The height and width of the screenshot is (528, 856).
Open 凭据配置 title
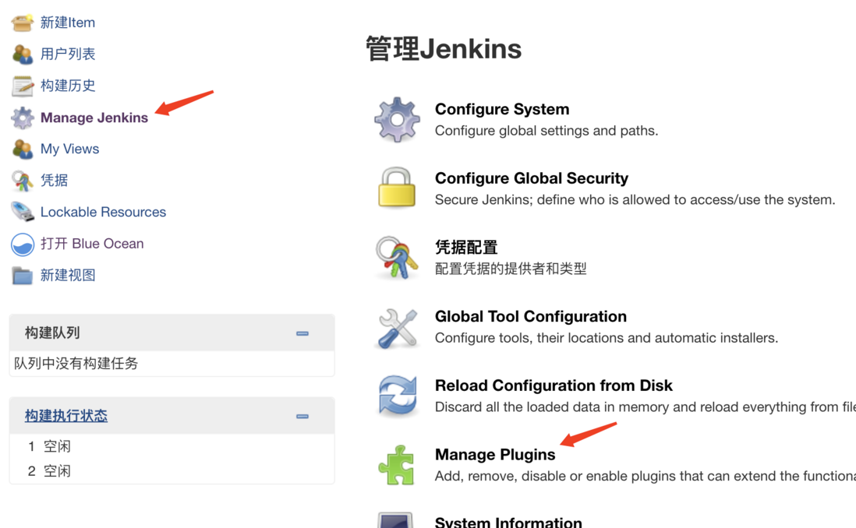[x=466, y=247]
